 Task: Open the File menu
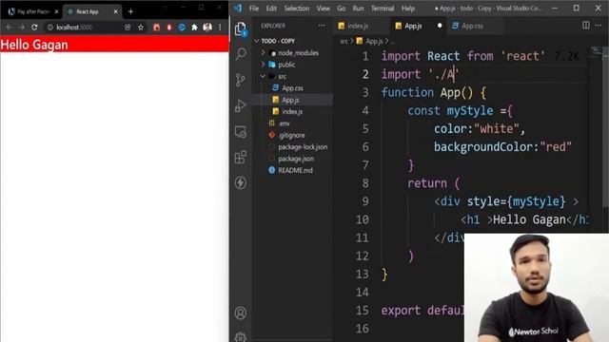pyautogui.click(x=254, y=9)
